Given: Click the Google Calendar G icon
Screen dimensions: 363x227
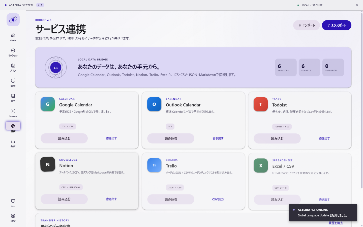Looking at the screenshot, I should (48, 104).
